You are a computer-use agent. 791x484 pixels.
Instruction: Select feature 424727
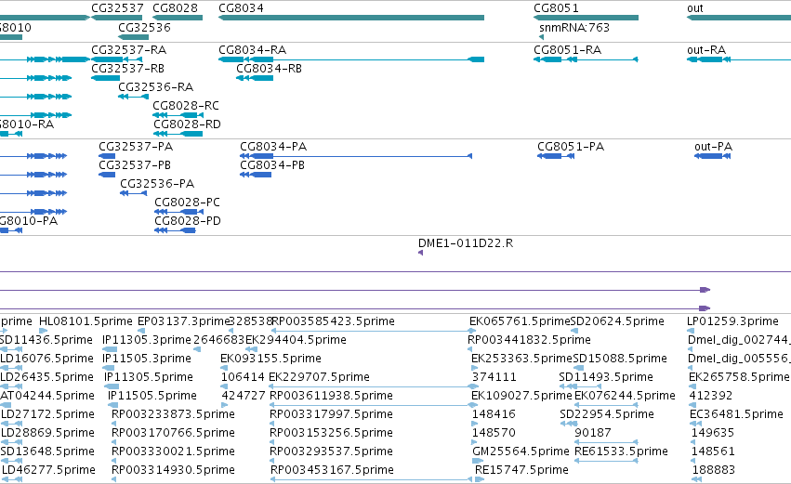(x=244, y=397)
